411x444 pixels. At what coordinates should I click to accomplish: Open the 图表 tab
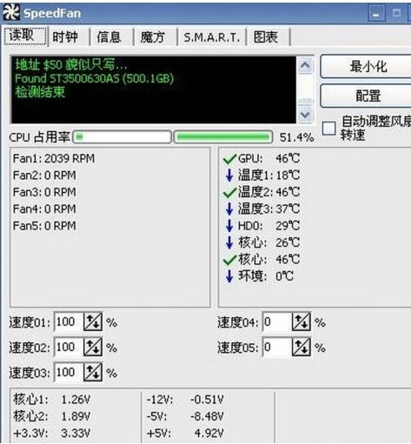coord(266,37)
